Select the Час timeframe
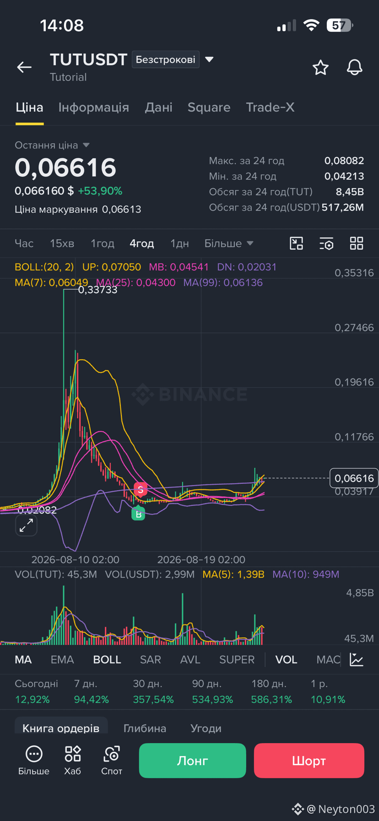 click(x=24, y=243)
